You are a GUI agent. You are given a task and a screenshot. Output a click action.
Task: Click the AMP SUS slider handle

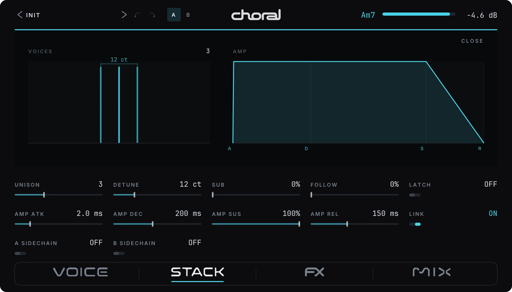(x=299, y=224)
